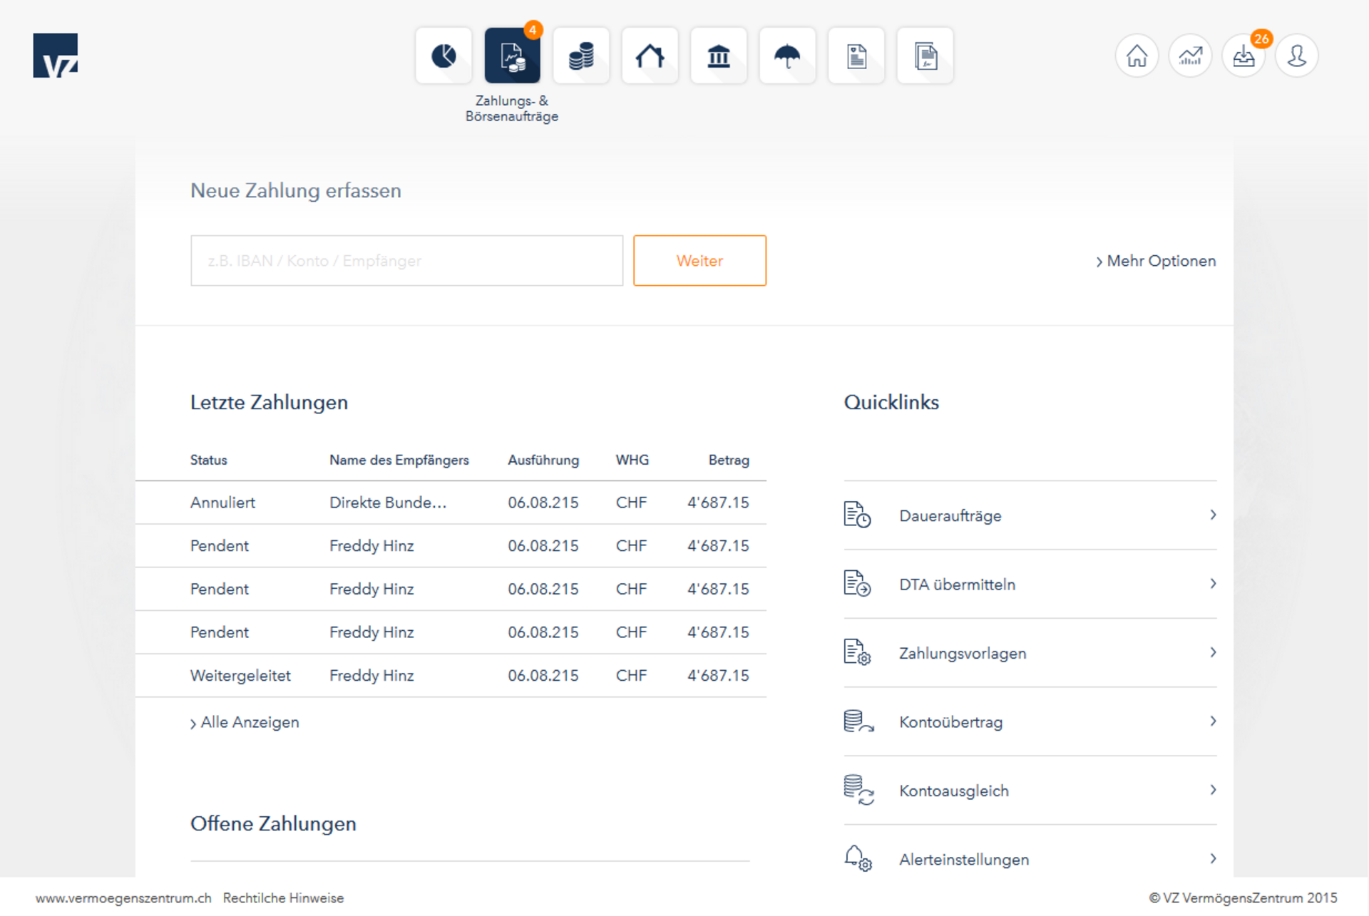Open the coin stack accounts icon

point(581,56)
